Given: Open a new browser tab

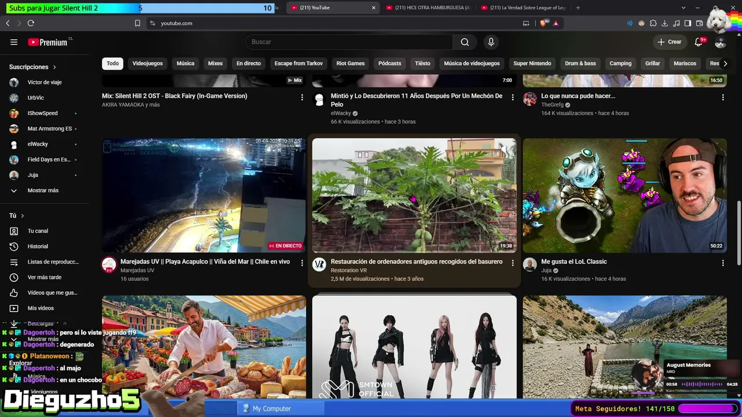Looking at the screenshot, I should pos(578,8).
